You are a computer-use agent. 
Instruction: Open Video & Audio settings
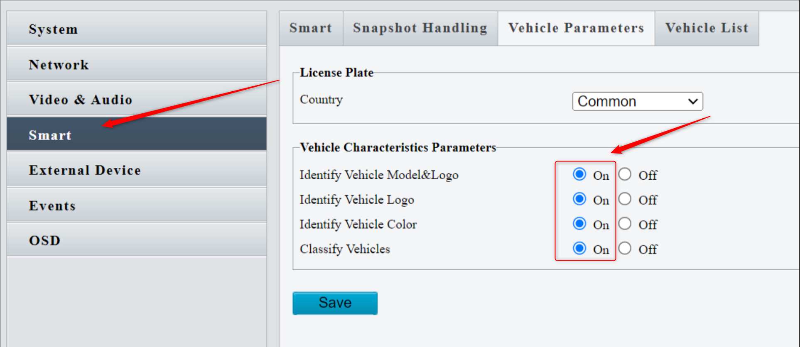pos(81,99)
